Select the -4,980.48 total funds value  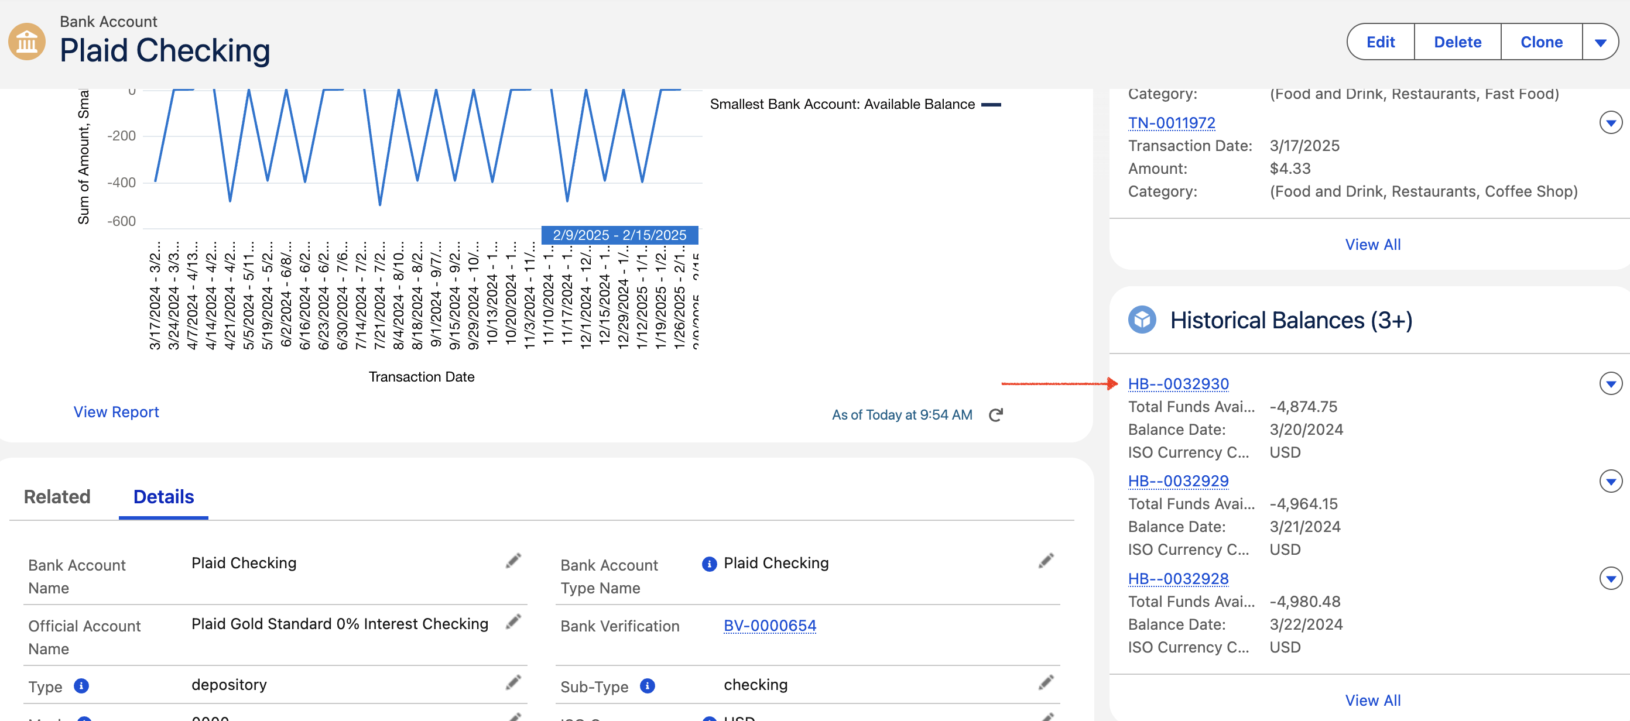1304,602
